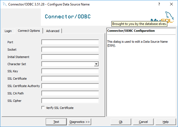Screen dimensions: 178x127
Task: Click the title bar dolphin icon
Action: pos(5,4)
